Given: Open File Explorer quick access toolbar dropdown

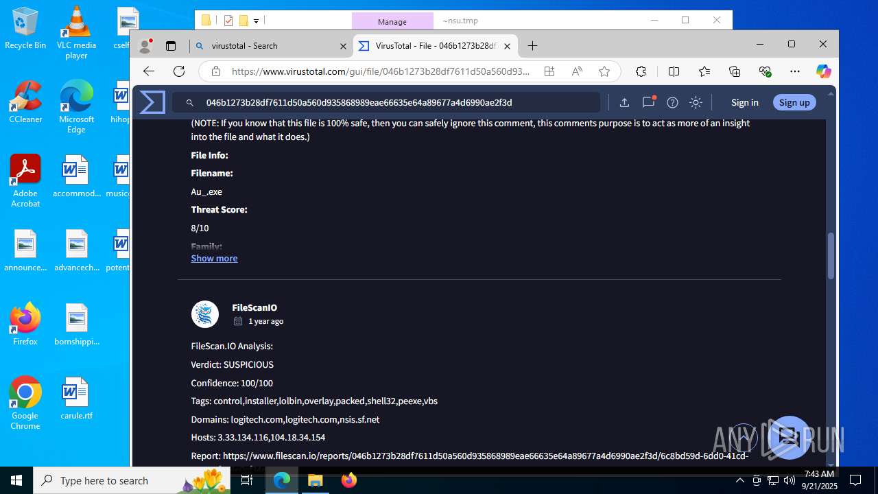Looking at the screenshot, I should [256, 21].
